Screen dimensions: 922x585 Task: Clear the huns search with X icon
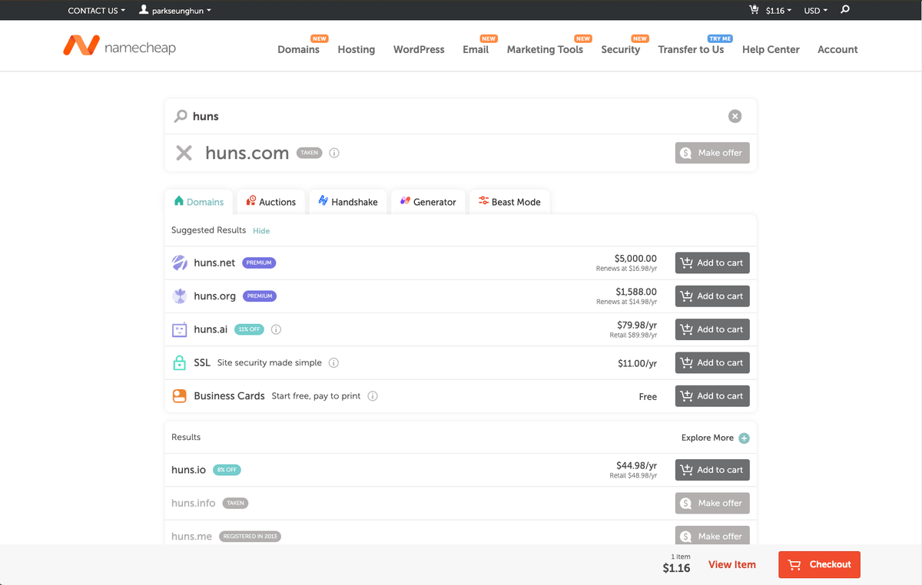click(x=735, y=116)
